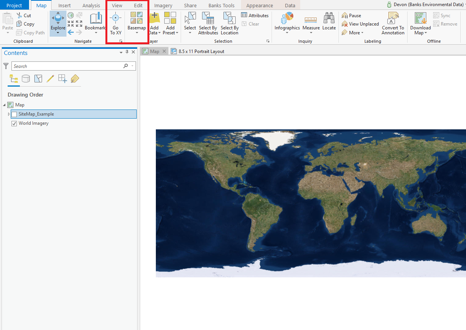This screenshot has width=466, height=330.
Task: Click Convert To Annotation
Action: 393,23
